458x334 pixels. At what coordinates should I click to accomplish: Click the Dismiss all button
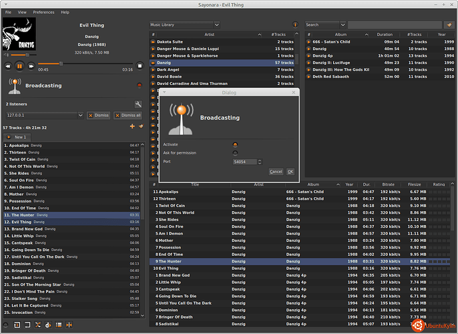pyautogui.click(x=128, y=116)
